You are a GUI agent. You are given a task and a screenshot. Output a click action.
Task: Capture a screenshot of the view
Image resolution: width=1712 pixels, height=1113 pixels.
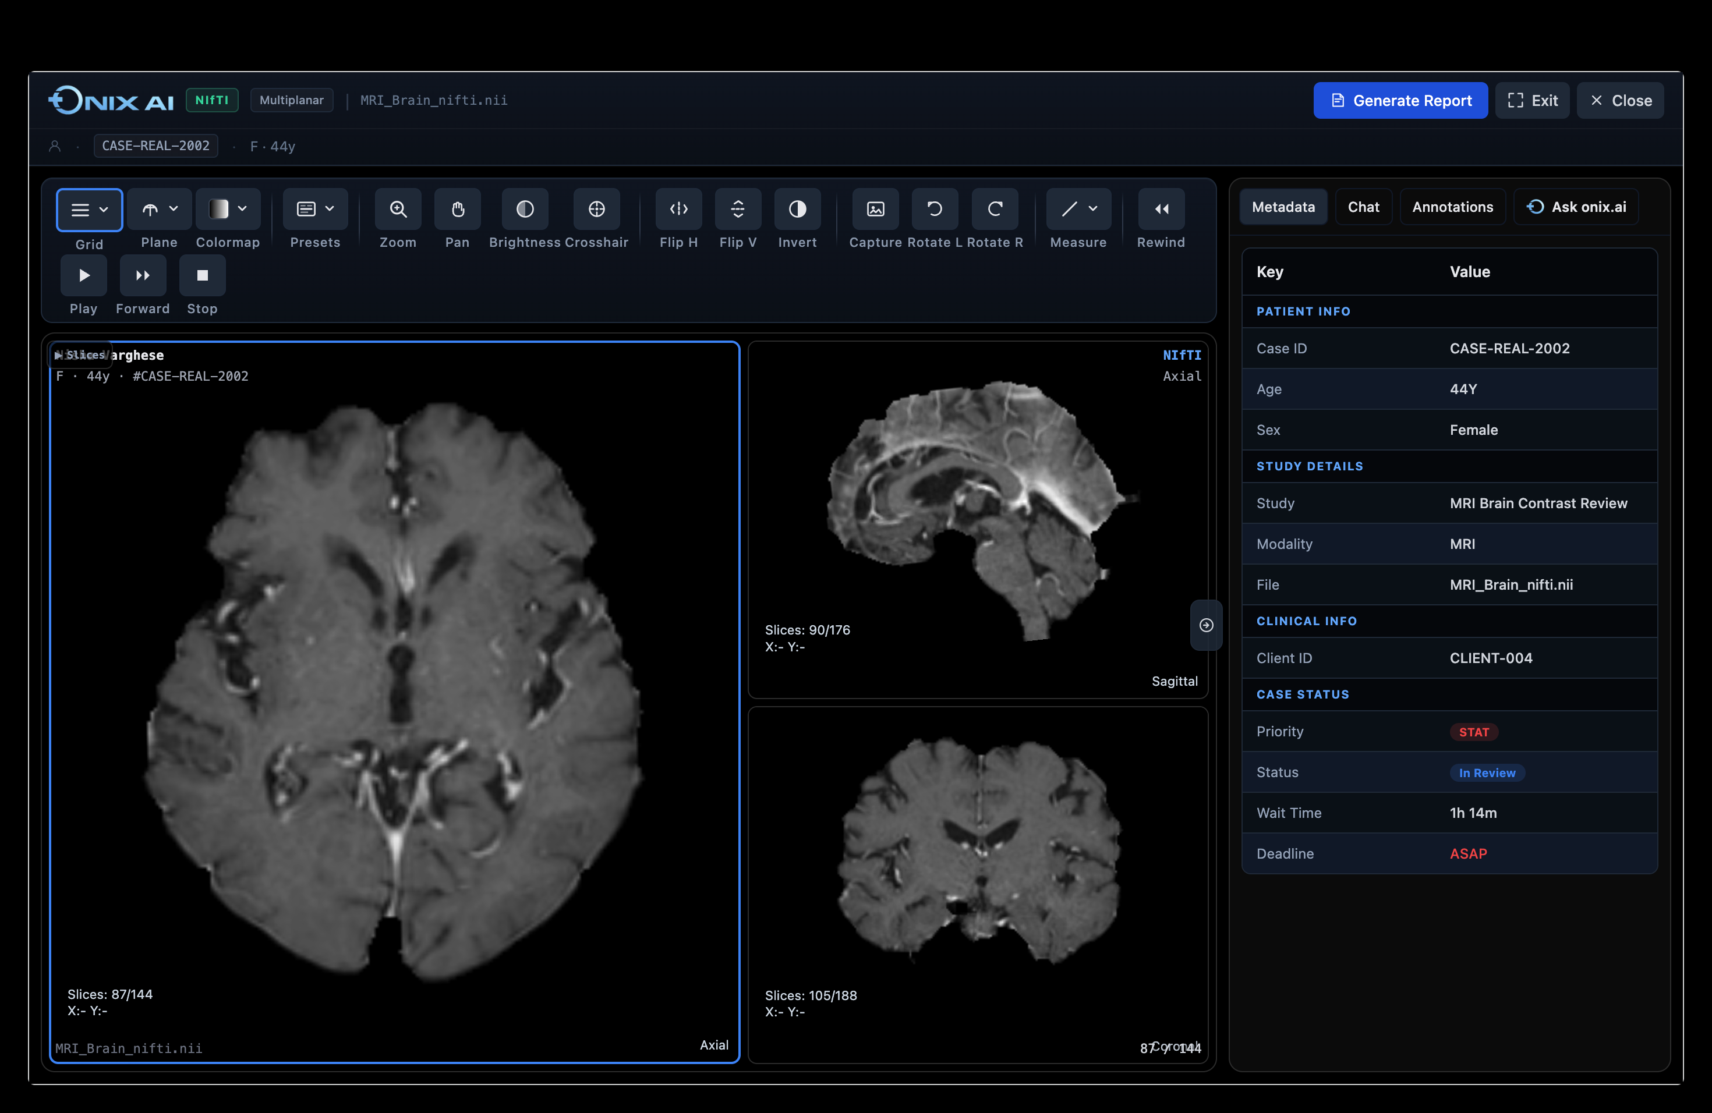pyautogui.click(x=875, y=210)
